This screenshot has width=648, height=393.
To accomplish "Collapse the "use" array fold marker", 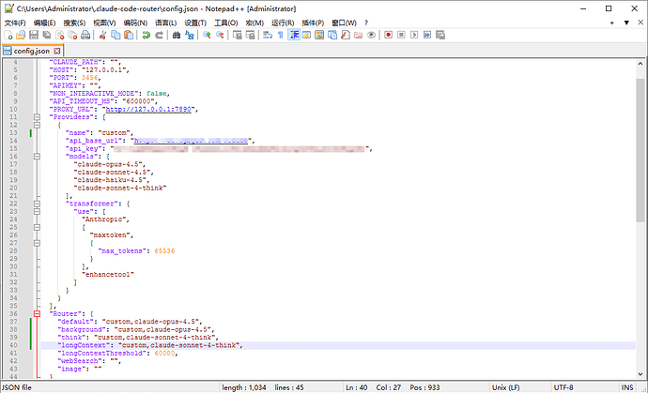I will coord(37,211).
